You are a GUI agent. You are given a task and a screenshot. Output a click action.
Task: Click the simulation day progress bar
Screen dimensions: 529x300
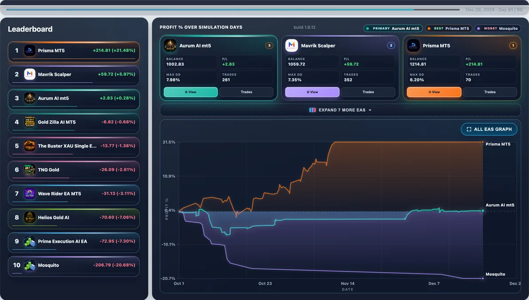[233, 9]
